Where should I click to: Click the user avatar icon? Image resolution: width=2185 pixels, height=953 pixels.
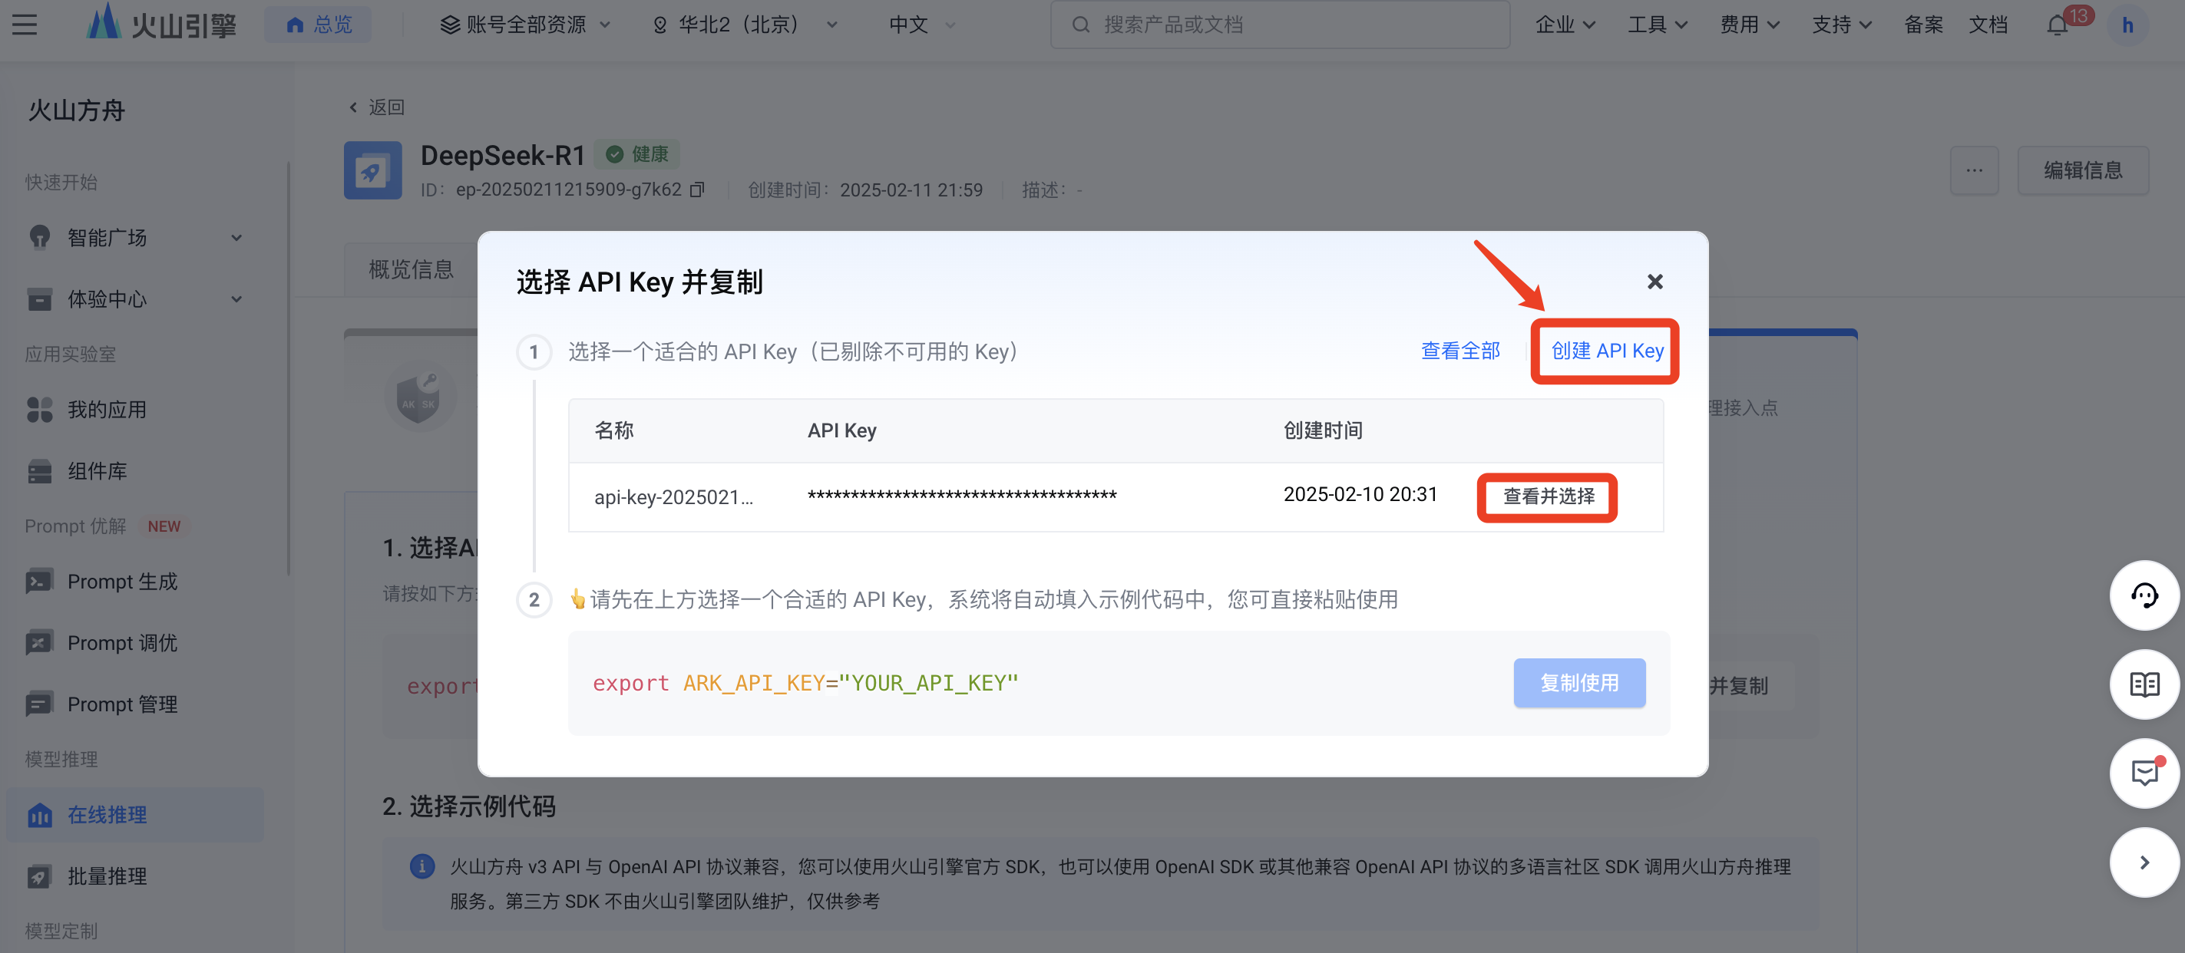2127,25
